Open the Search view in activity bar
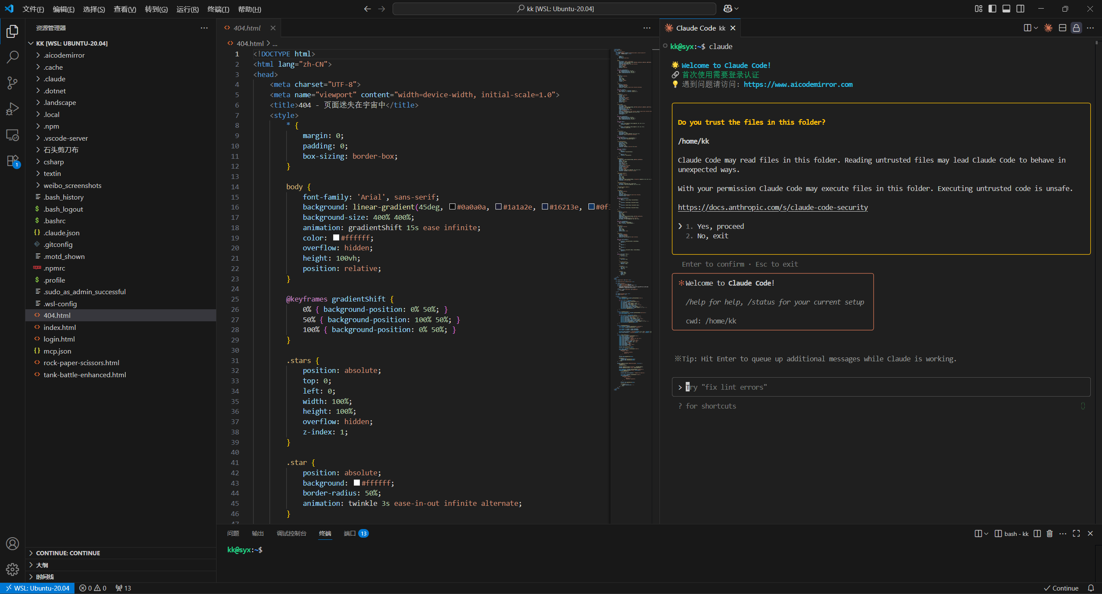Screen dimensions: 1102x594 point(12,57)
